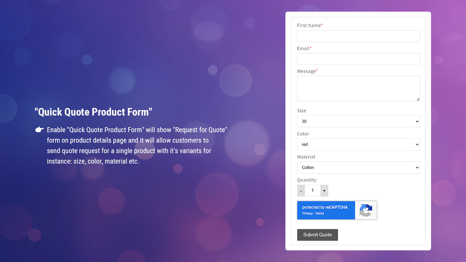
Task: Click the "protected by reCAPTCHA" text
Action: [x=325, y=207]
